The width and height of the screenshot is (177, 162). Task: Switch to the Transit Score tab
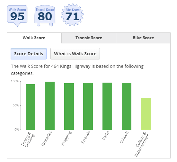click(89, 38)
